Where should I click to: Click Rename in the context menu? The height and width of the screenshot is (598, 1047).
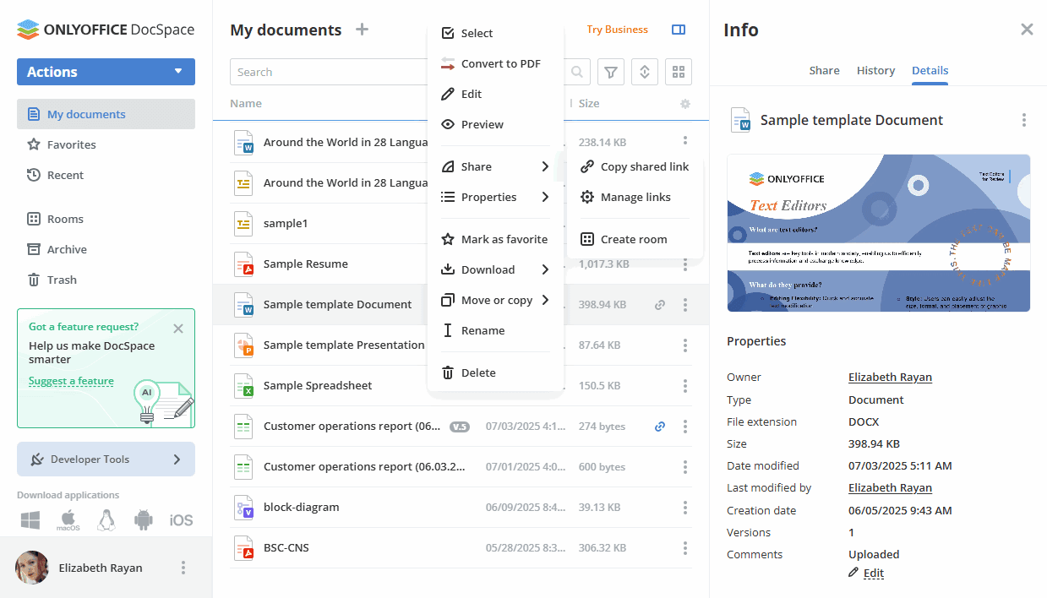point(495,330)
